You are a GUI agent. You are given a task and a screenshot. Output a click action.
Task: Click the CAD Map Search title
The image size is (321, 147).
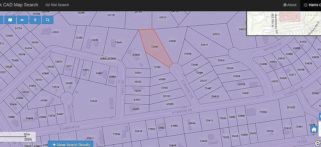[x=19, y=5]
